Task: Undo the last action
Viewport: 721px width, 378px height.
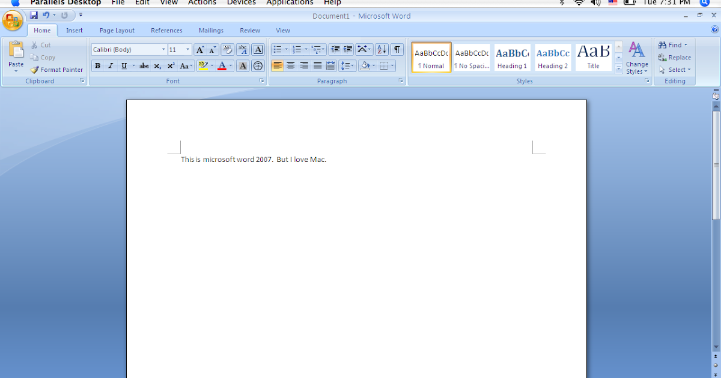Action: click(46, 15)
